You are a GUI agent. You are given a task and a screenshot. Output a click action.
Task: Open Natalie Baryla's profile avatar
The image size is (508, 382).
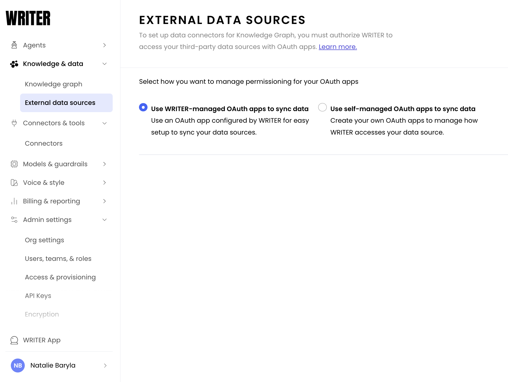pos(18,366)
